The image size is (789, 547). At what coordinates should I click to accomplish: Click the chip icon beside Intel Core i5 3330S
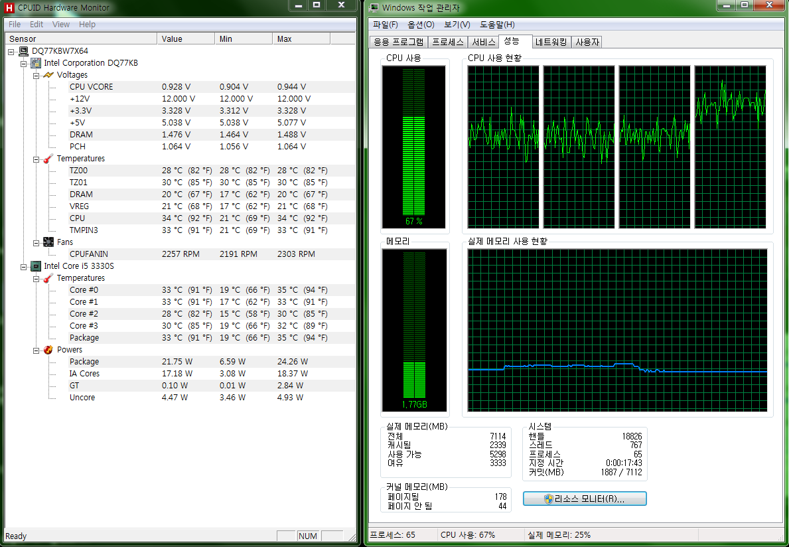[36, 266]
